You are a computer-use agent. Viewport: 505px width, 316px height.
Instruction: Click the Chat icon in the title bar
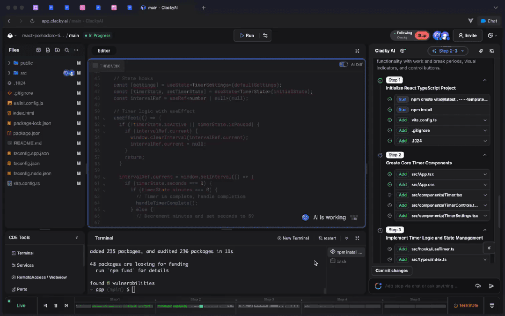489,20
